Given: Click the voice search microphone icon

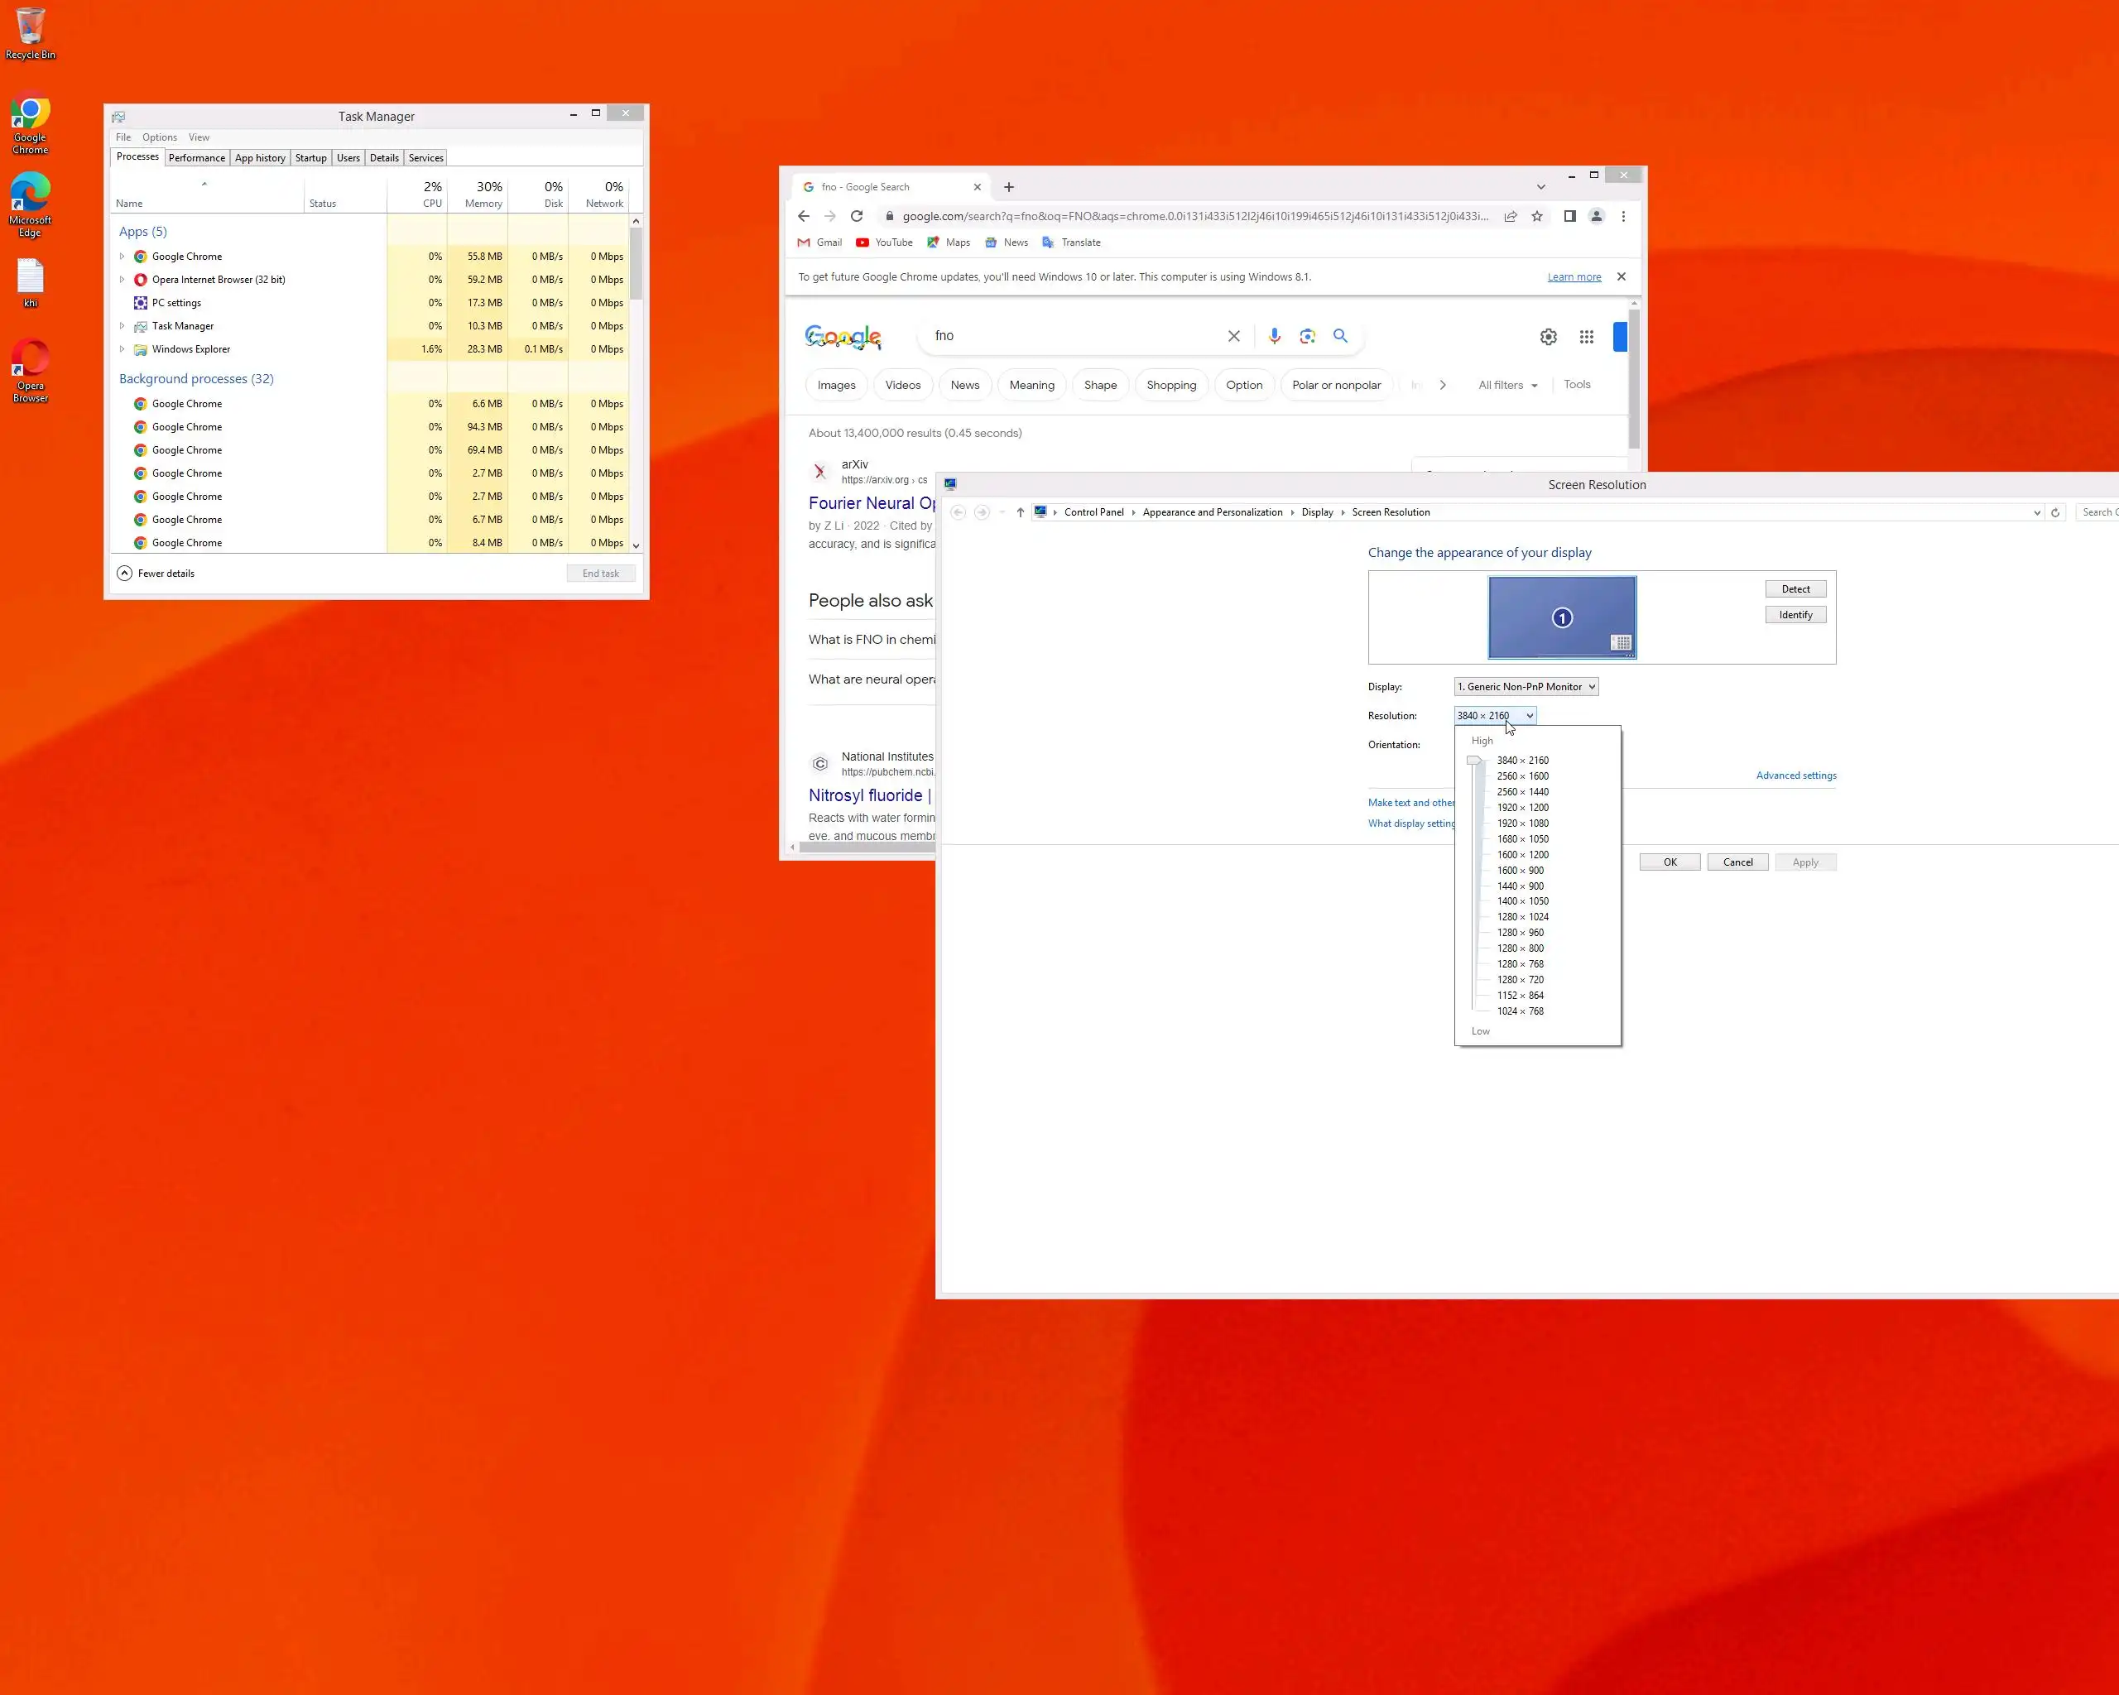Looking at the screenshot, I should pyautogui.click(x=1274, y=336).
